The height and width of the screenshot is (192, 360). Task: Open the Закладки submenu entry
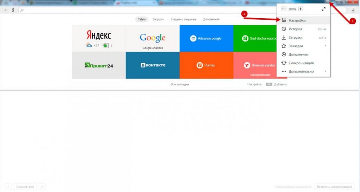303,46
